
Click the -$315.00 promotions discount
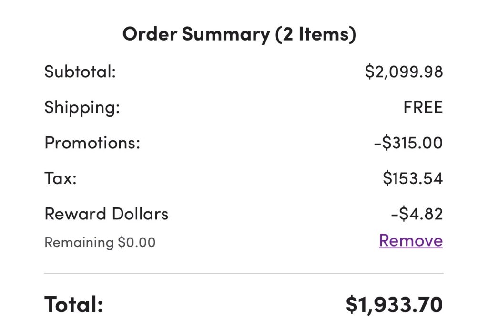coord(408,143)
